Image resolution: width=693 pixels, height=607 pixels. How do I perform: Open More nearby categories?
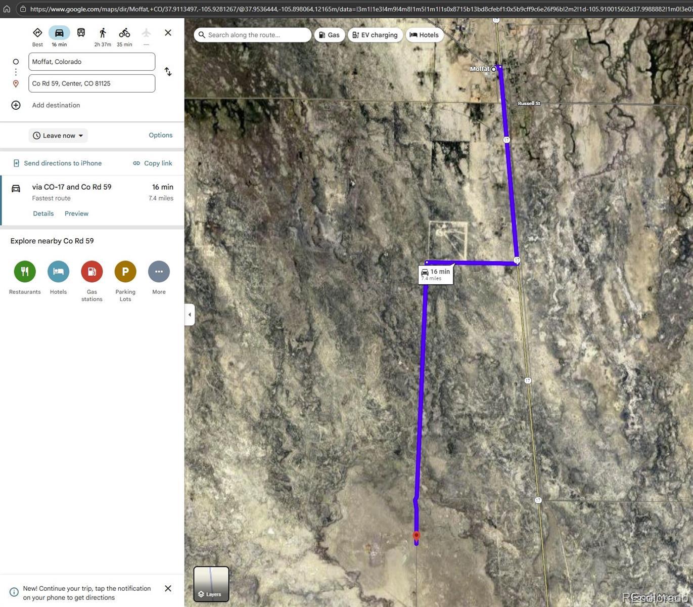pos(159,272)
